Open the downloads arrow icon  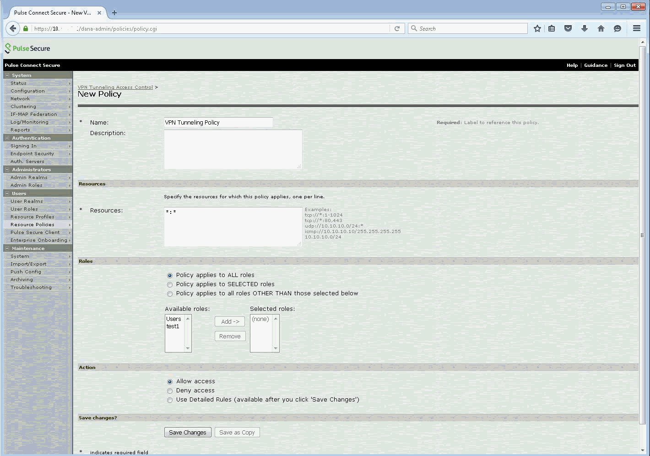click(x=585, y=28)
